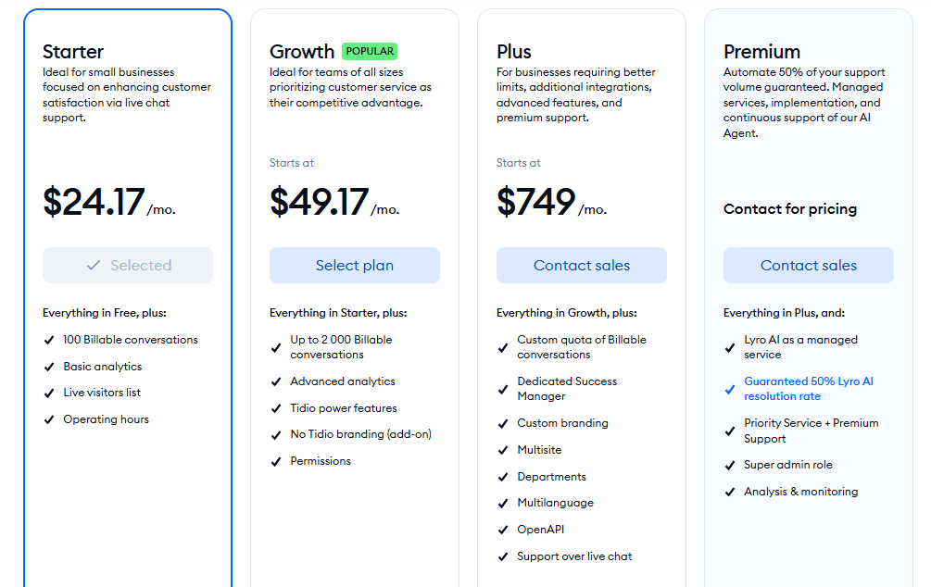Click the Premium plan title

761,52
